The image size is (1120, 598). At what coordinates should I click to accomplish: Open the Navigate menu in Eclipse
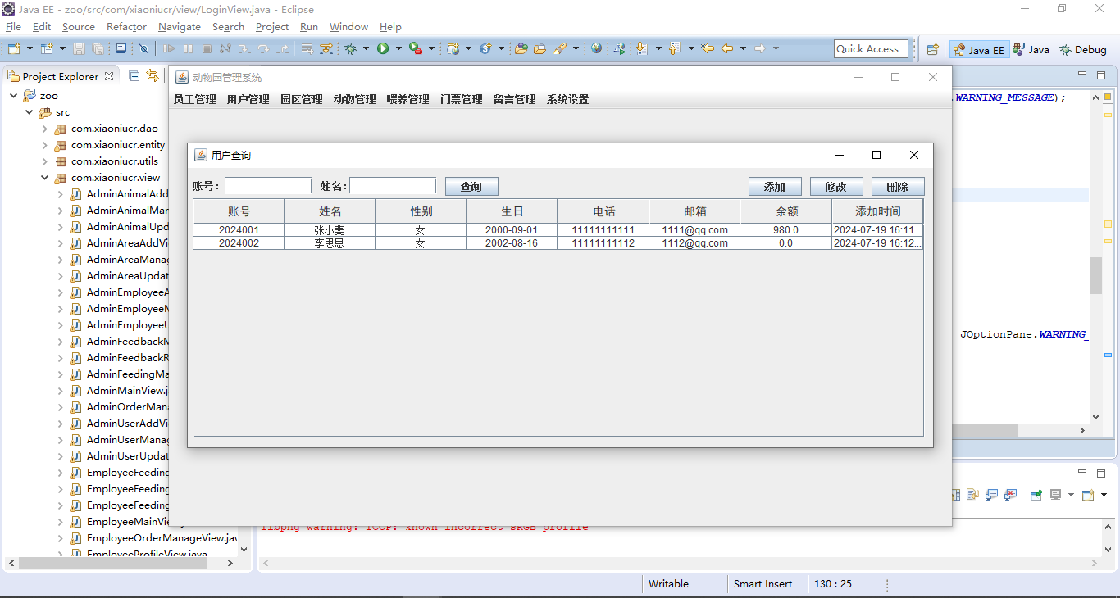[179, 27]
